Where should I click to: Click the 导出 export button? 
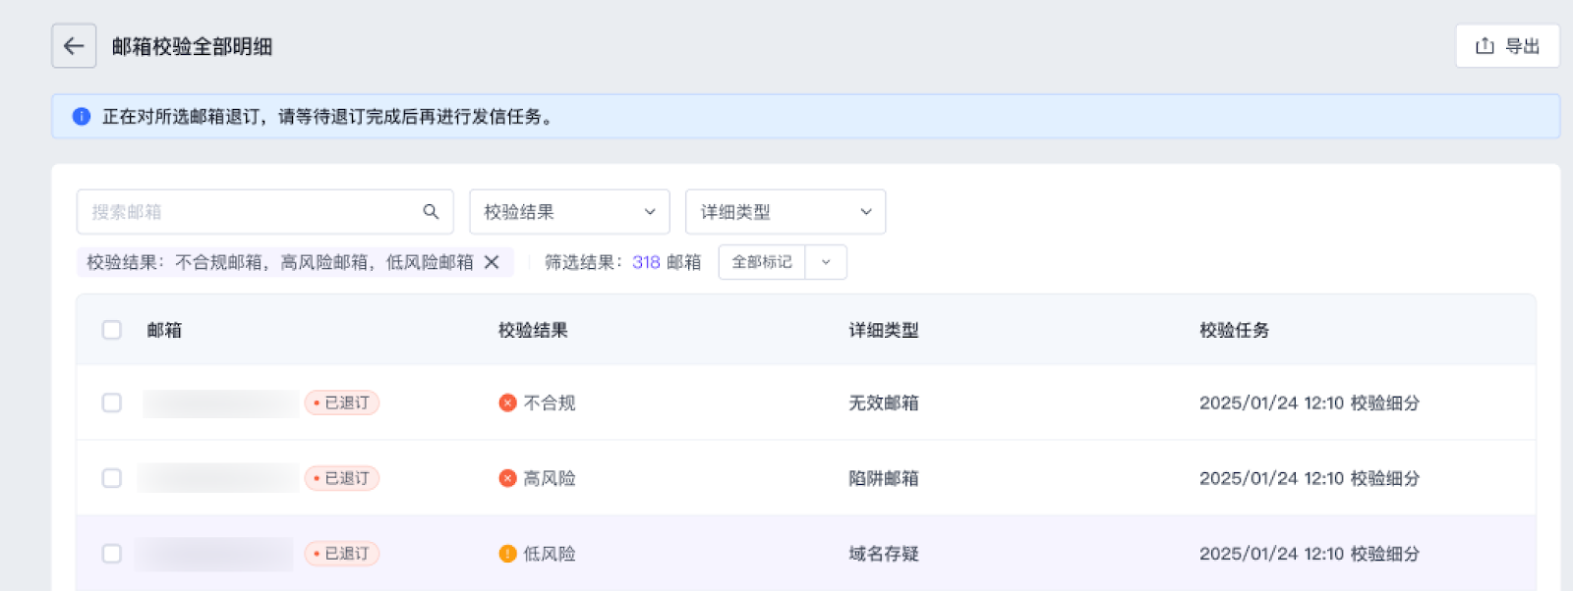click(x=1506, y=46)
